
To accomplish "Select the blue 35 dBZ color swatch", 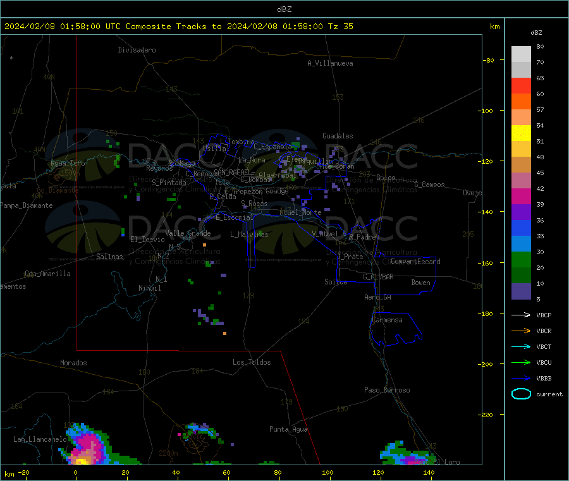I will pyautogui.click(x=521, y=228).
